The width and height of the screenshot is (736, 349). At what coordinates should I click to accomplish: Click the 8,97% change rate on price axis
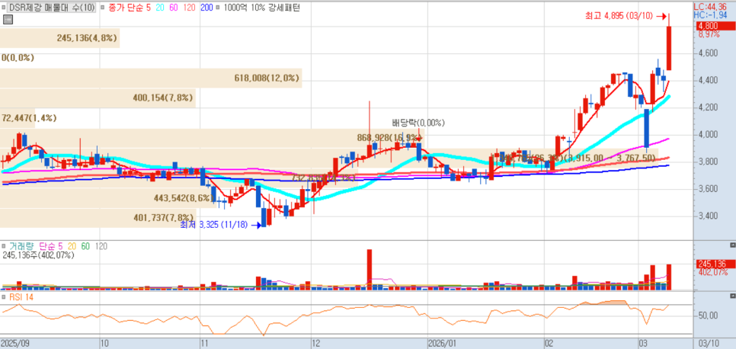[708, 34]
